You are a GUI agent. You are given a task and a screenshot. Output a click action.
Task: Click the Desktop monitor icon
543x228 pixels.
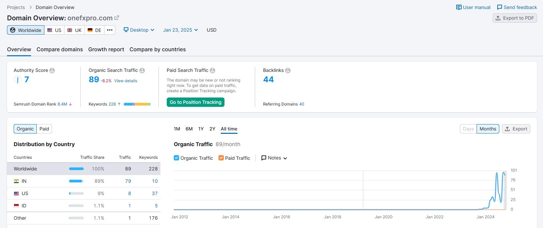pos(126,30)
